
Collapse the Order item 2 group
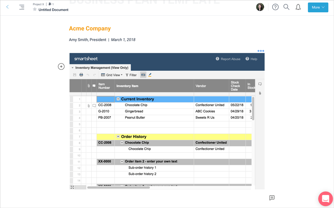pyautogui.click(x=122, y=161)
